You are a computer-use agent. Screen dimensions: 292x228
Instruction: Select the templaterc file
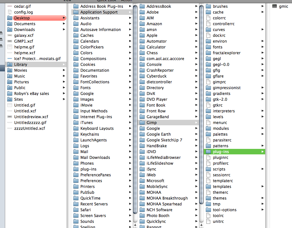(235, 181)
